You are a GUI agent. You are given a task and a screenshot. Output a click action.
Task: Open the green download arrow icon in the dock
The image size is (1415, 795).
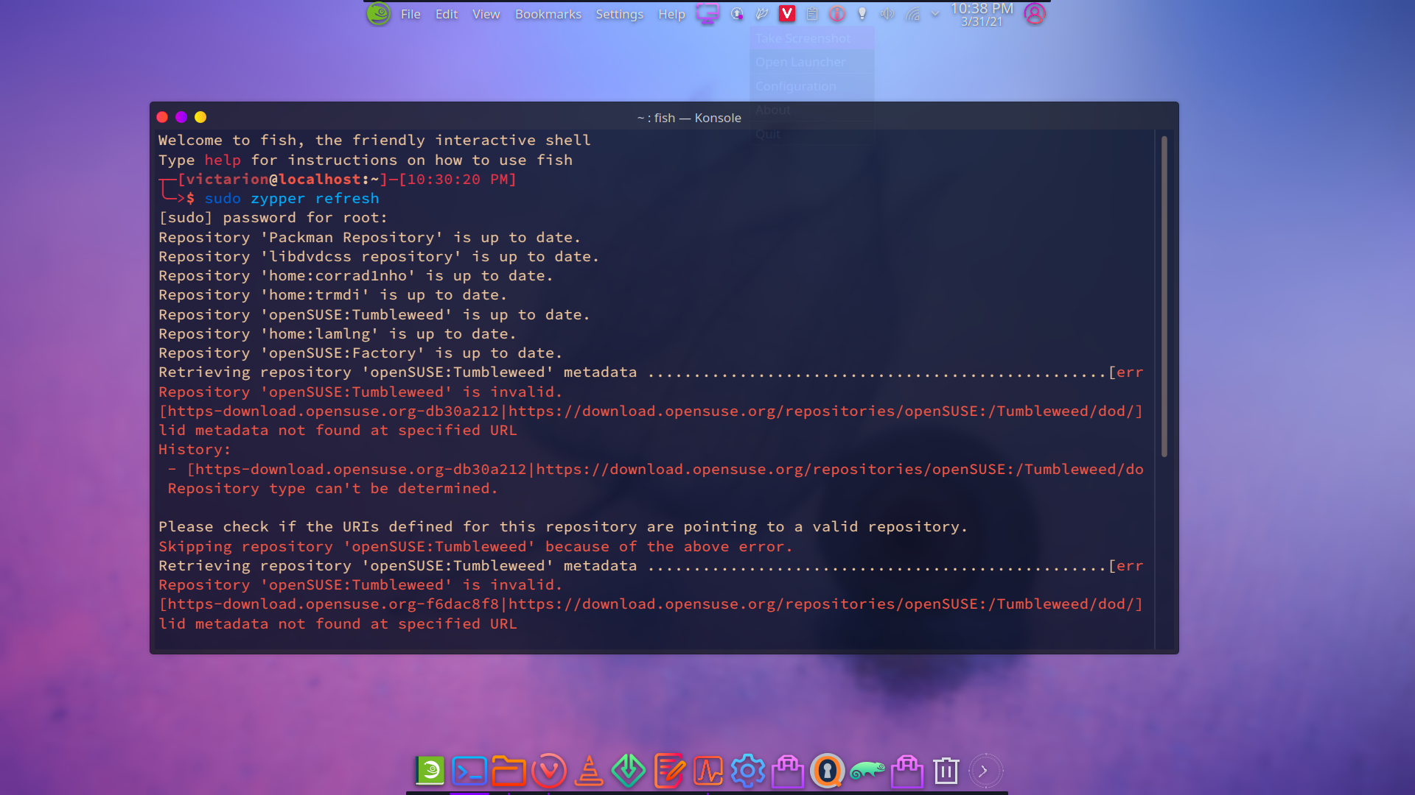pos(629,771)
